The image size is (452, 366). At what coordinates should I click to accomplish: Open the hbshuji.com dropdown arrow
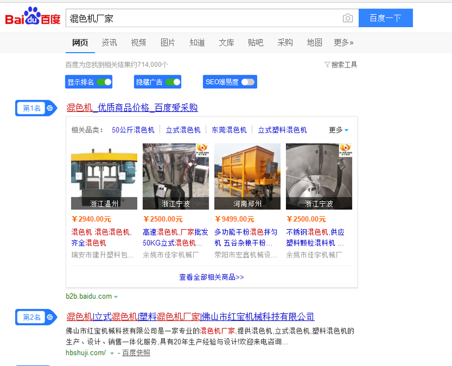(x=112, y=354)
